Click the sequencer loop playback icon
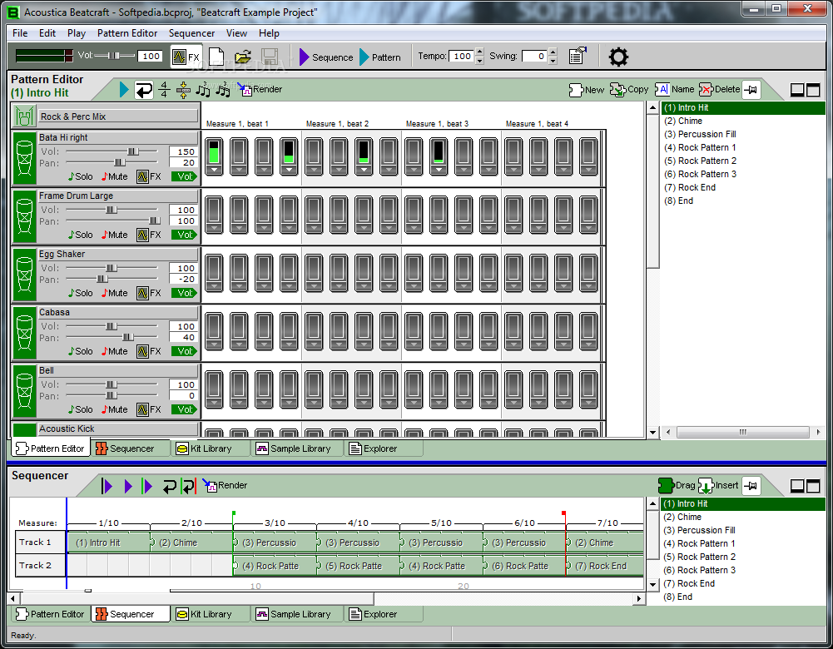This screenshot has width=833, height=649. (170, 486)
